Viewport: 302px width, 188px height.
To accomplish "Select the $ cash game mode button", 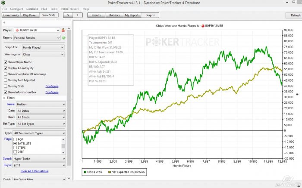I will tap(68, 15).
